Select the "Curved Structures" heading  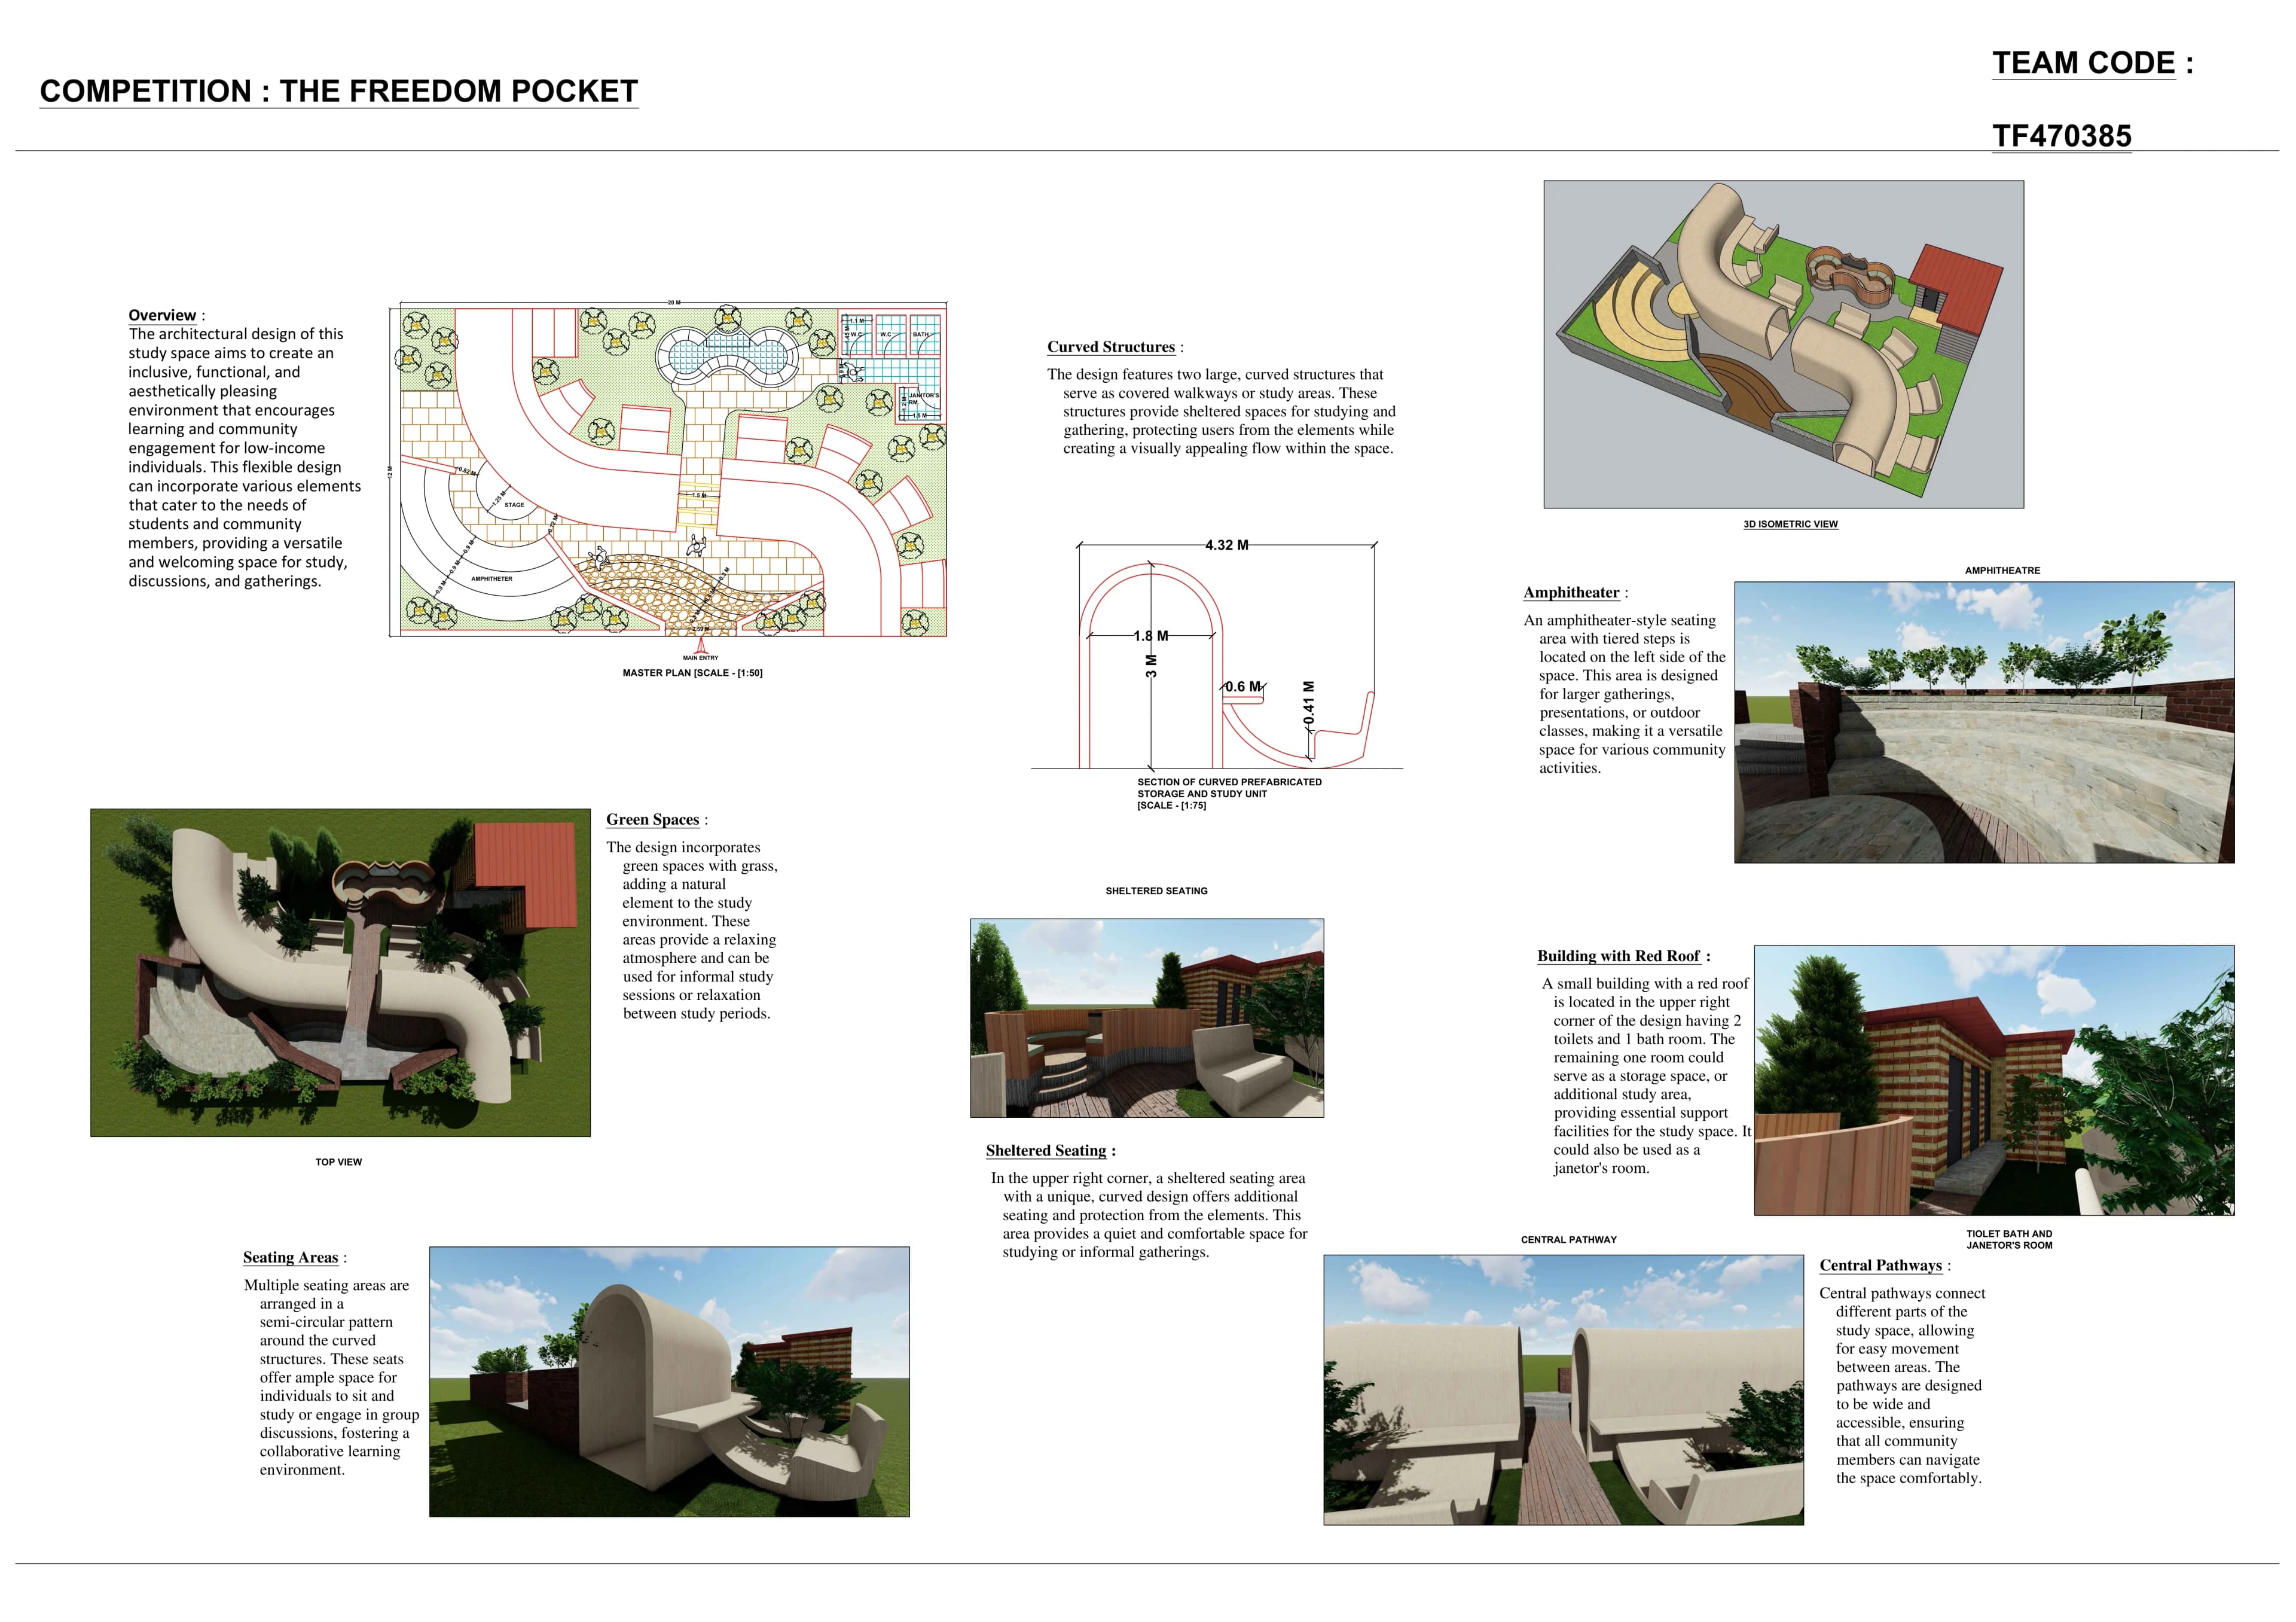coord(1111,347)
